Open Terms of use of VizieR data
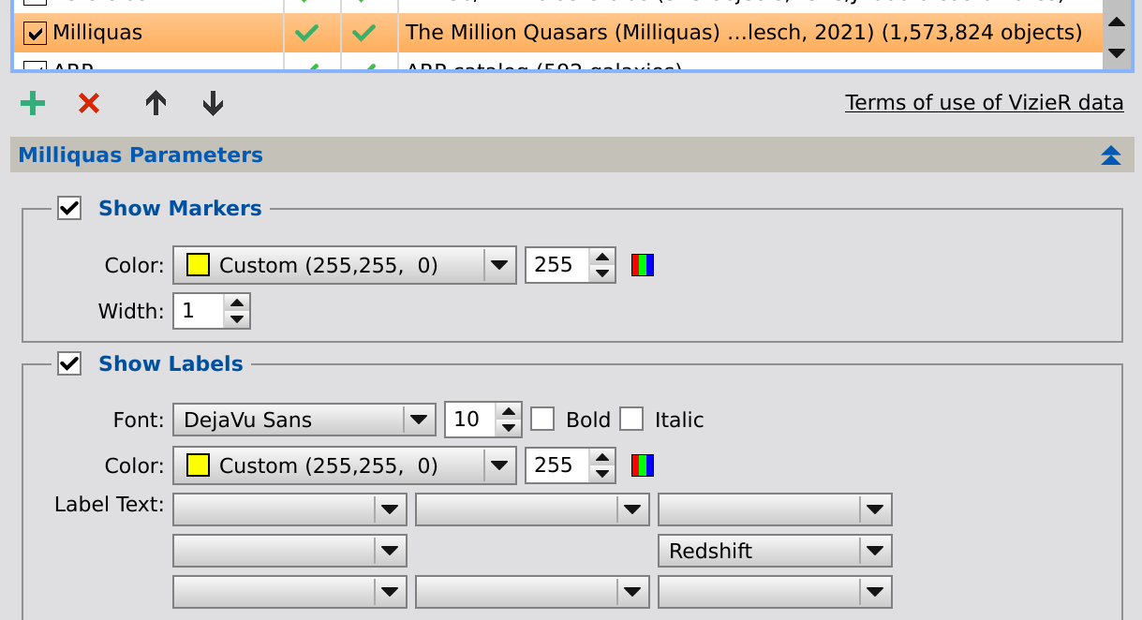The width and height of the screenshot is (1142, 620). point(985,102)
